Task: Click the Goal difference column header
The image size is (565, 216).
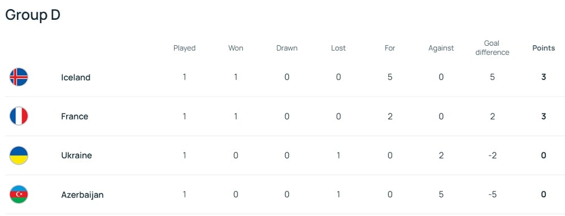Action: click(x=492, y=48)
